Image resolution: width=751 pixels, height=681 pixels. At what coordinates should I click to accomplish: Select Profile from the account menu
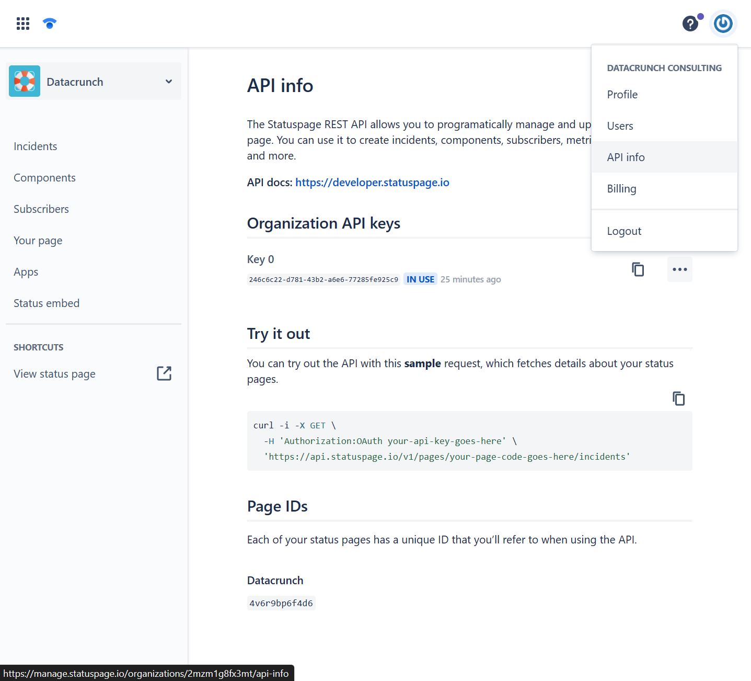point(622,95)
